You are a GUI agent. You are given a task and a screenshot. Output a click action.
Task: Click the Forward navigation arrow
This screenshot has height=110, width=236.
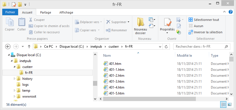(x=16, y=47)
